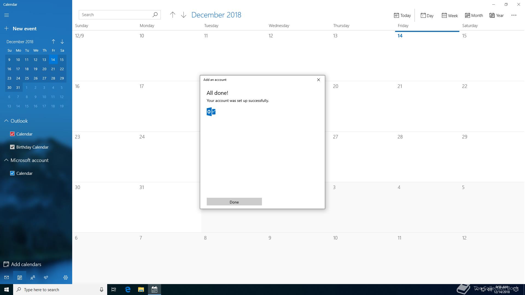Click the search magnifier icon
The width and height of the screenshot is (525, 295).
coord(155,15)
